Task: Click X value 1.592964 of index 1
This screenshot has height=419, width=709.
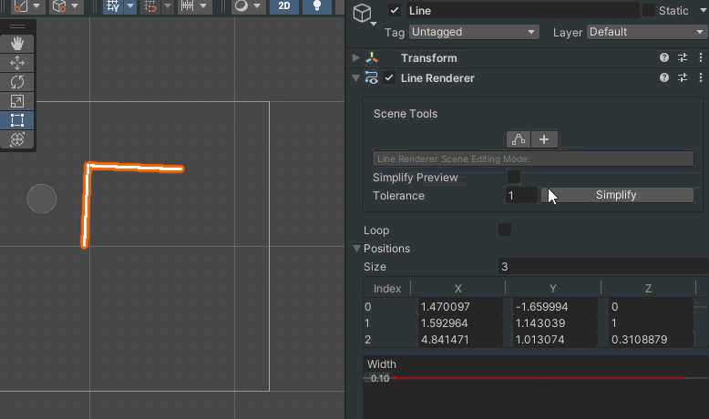Action: 460,323
